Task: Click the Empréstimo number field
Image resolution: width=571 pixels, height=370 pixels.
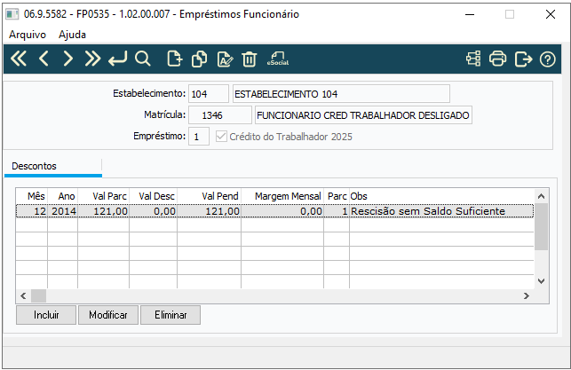Action: [199, 137]
